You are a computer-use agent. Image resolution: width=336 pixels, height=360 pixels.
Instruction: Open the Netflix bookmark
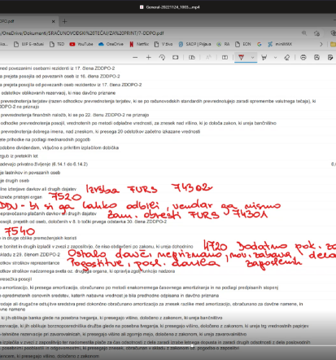pyautogui.click(x=139, y=44)
